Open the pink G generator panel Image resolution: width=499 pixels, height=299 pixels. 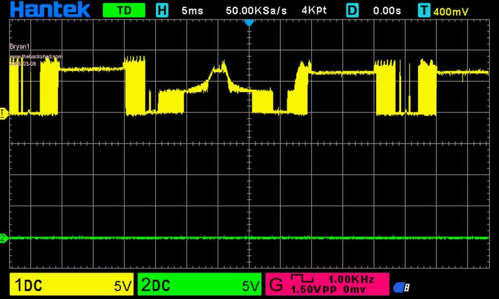click(x=326, y=284)
